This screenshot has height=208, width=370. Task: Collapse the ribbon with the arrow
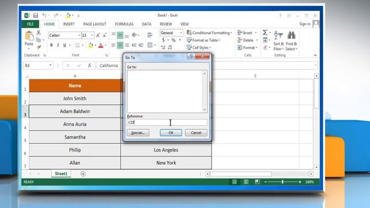(315, 55)
